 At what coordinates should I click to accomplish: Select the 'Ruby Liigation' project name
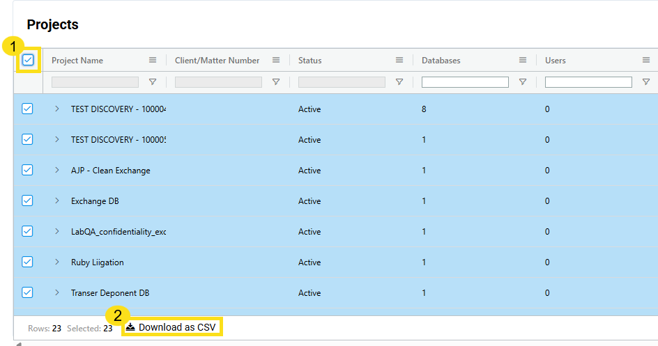98,262
